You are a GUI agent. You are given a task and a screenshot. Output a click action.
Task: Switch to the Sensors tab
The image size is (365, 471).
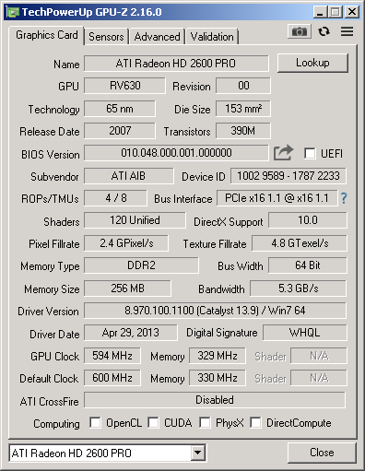[106, 37]
